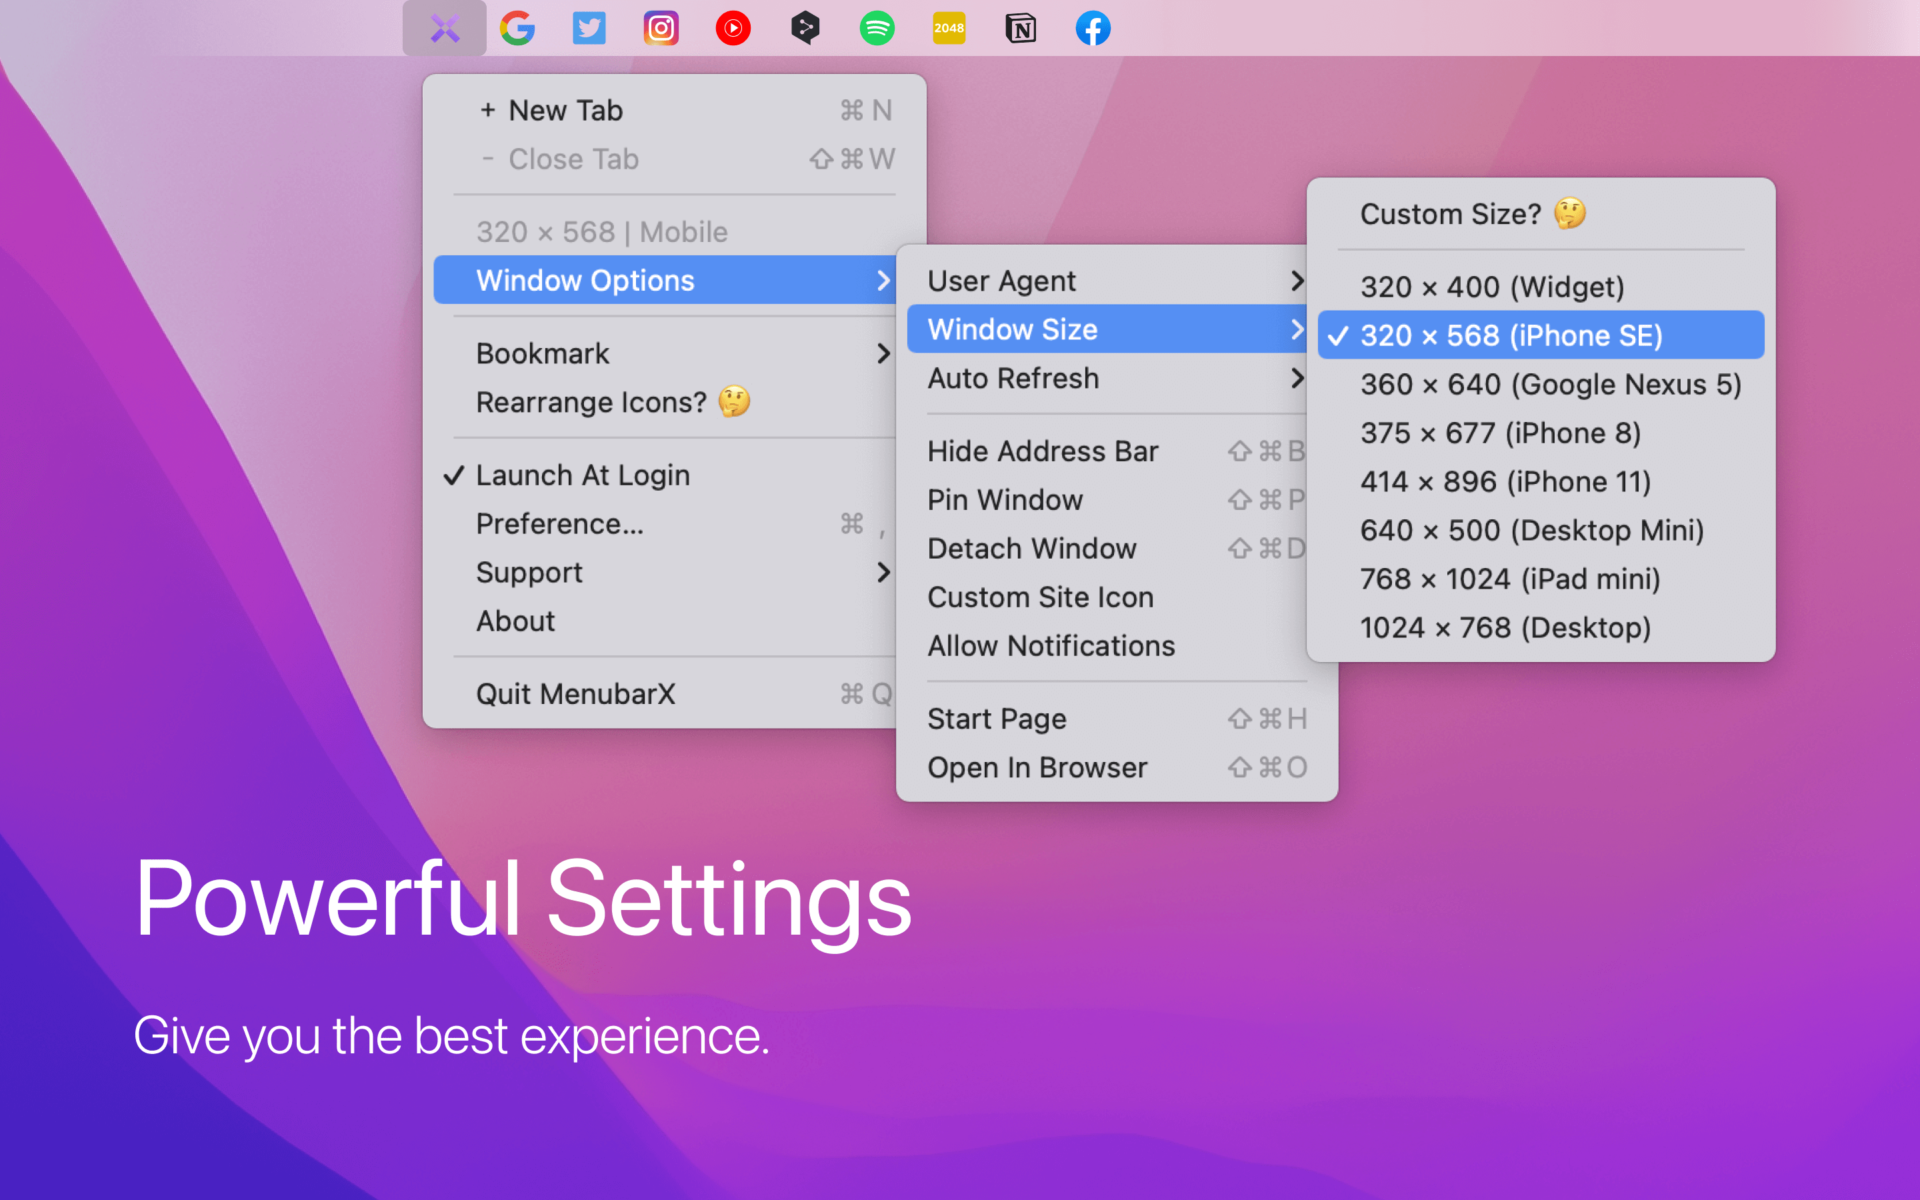Image resolution: width=1920 pixels, height=1200 pixels.
Task: Expand the User Agent submenu
Action: pyautogui.click(x=1001, y=280)
